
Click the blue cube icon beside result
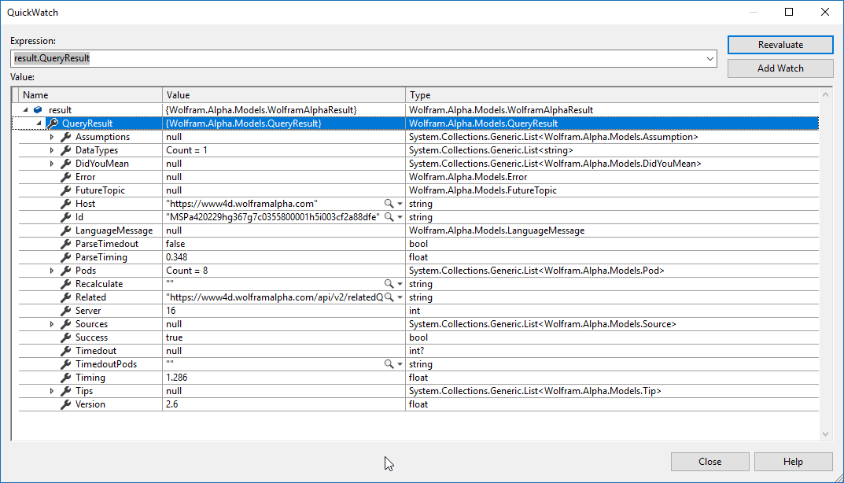click(38, 110)
